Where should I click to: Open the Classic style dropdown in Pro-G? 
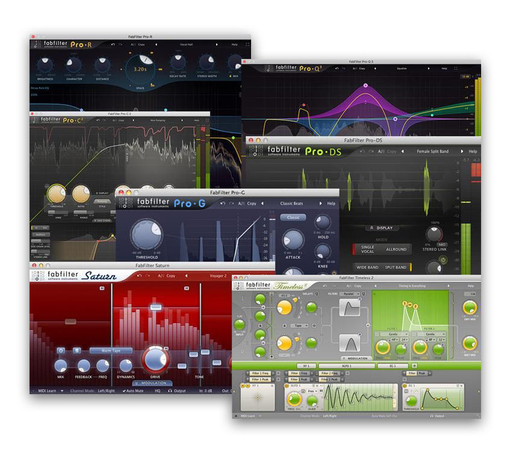[x=293, y=217]
